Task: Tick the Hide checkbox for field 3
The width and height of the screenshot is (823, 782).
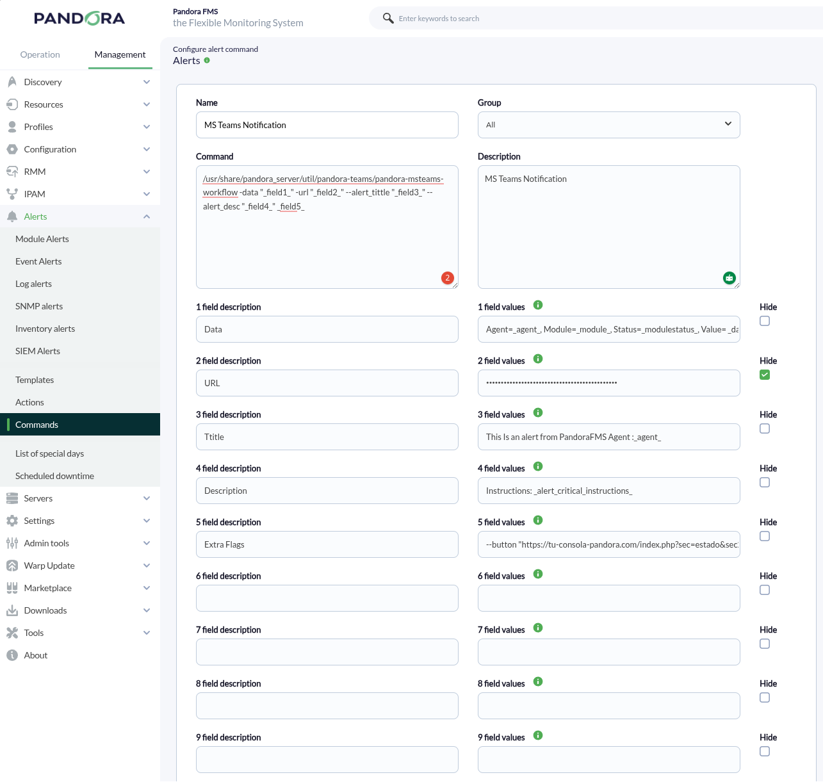Action: pyautogui.click(x=765, y=428)
